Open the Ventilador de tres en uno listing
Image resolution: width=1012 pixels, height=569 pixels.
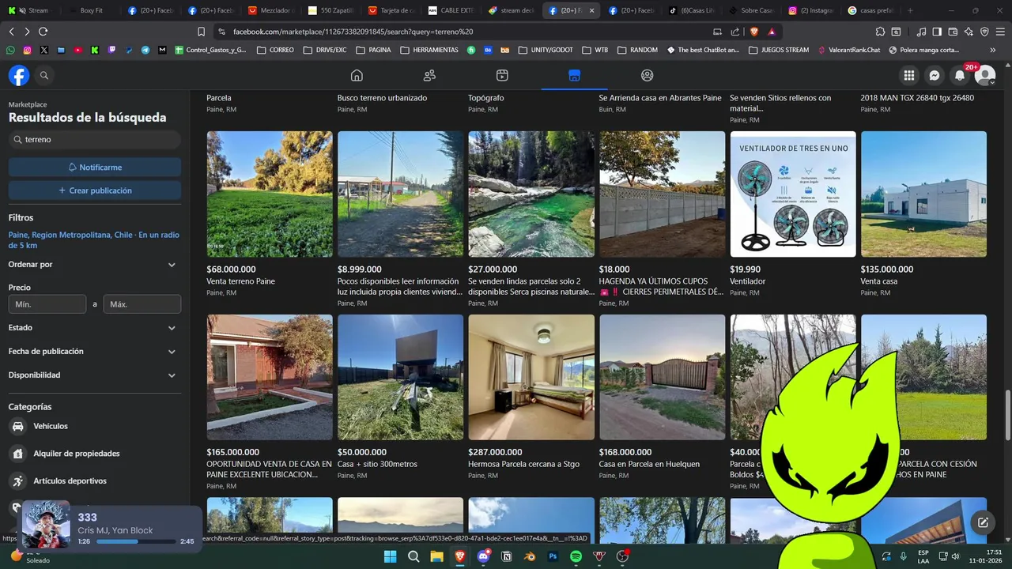(793, 194)
